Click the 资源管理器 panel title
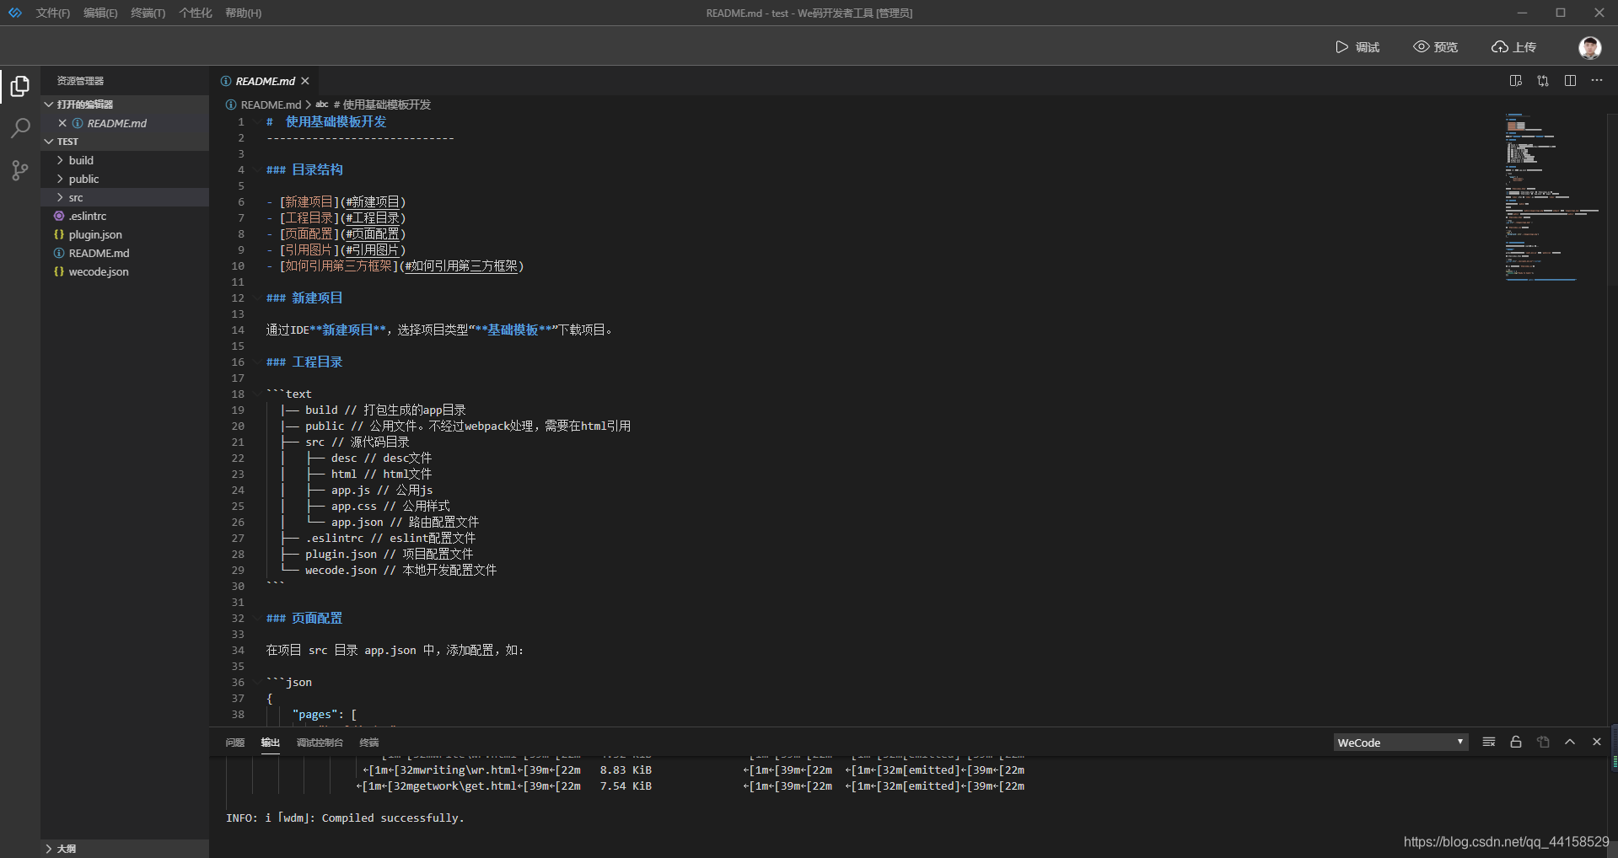Image resolution: width=1618 pixels, height=858 pixels. (x=80, y=81)
